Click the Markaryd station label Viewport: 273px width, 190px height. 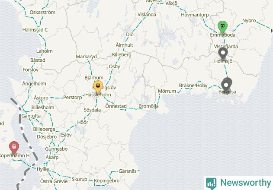(86, 57)
